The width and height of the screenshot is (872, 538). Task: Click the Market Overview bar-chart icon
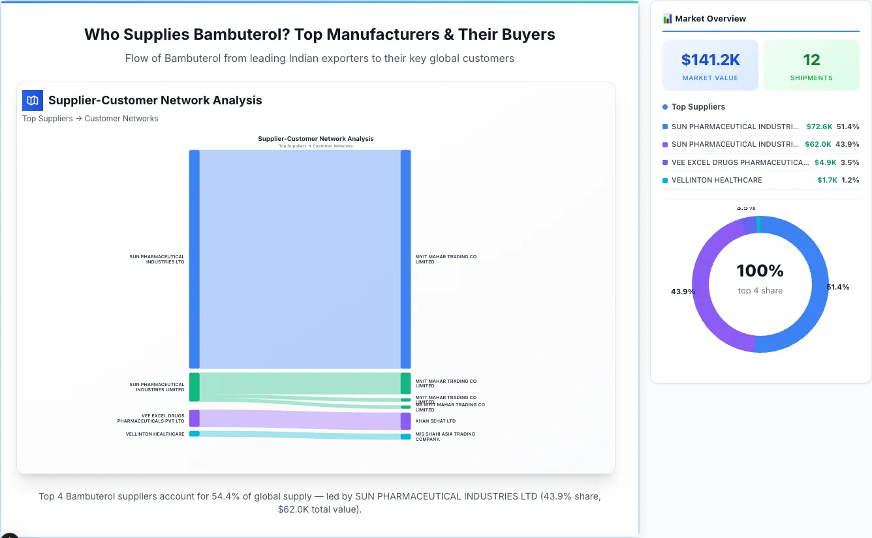(666, 18)
